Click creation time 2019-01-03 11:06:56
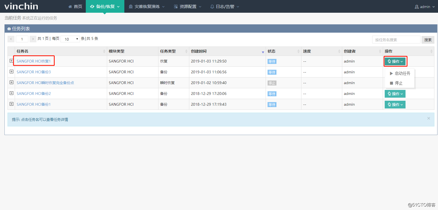Screen dimensions: 438x210 coord(209,72)
